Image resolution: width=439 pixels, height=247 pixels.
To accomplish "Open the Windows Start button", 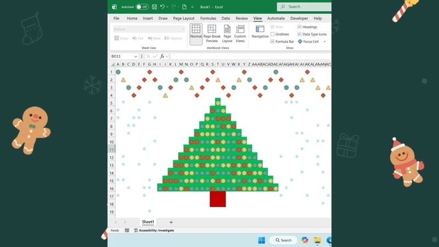I will click(x=262, y=240).
